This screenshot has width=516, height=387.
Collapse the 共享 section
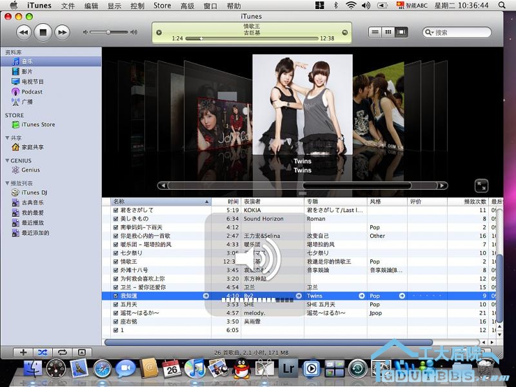(x=7, y=138)
